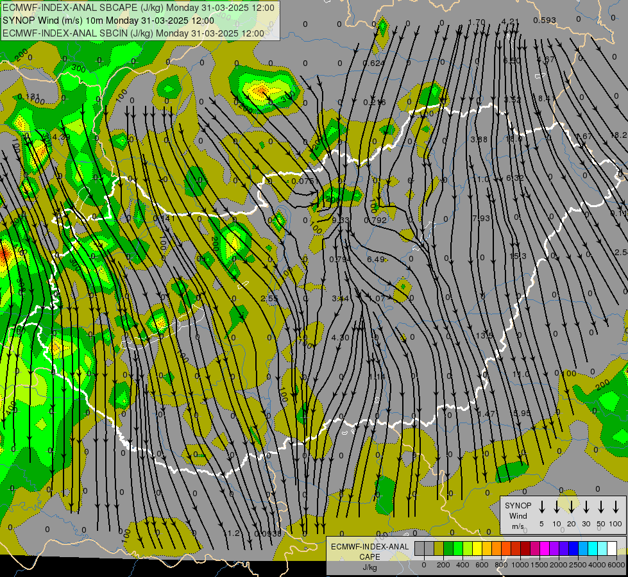Click the 0.624 value on the map
This screenshot has height=577, width=628.
click(374, 63)
